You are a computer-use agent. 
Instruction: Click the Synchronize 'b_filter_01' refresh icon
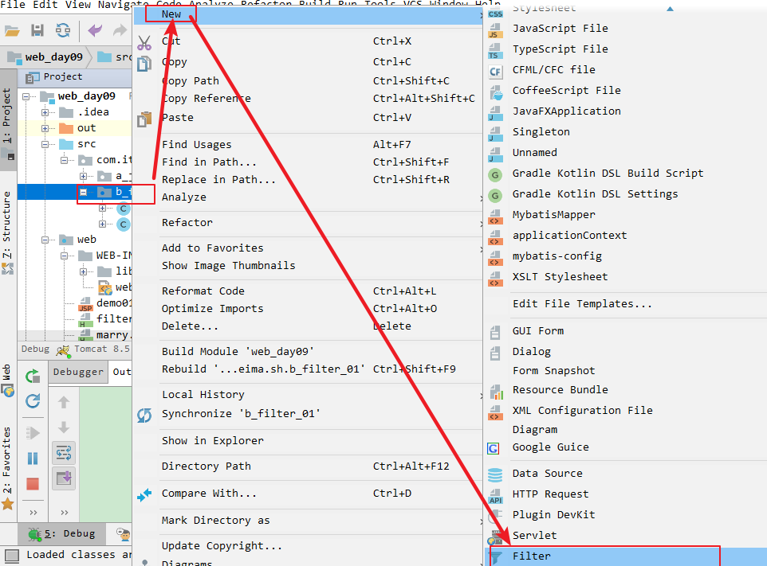144,415
